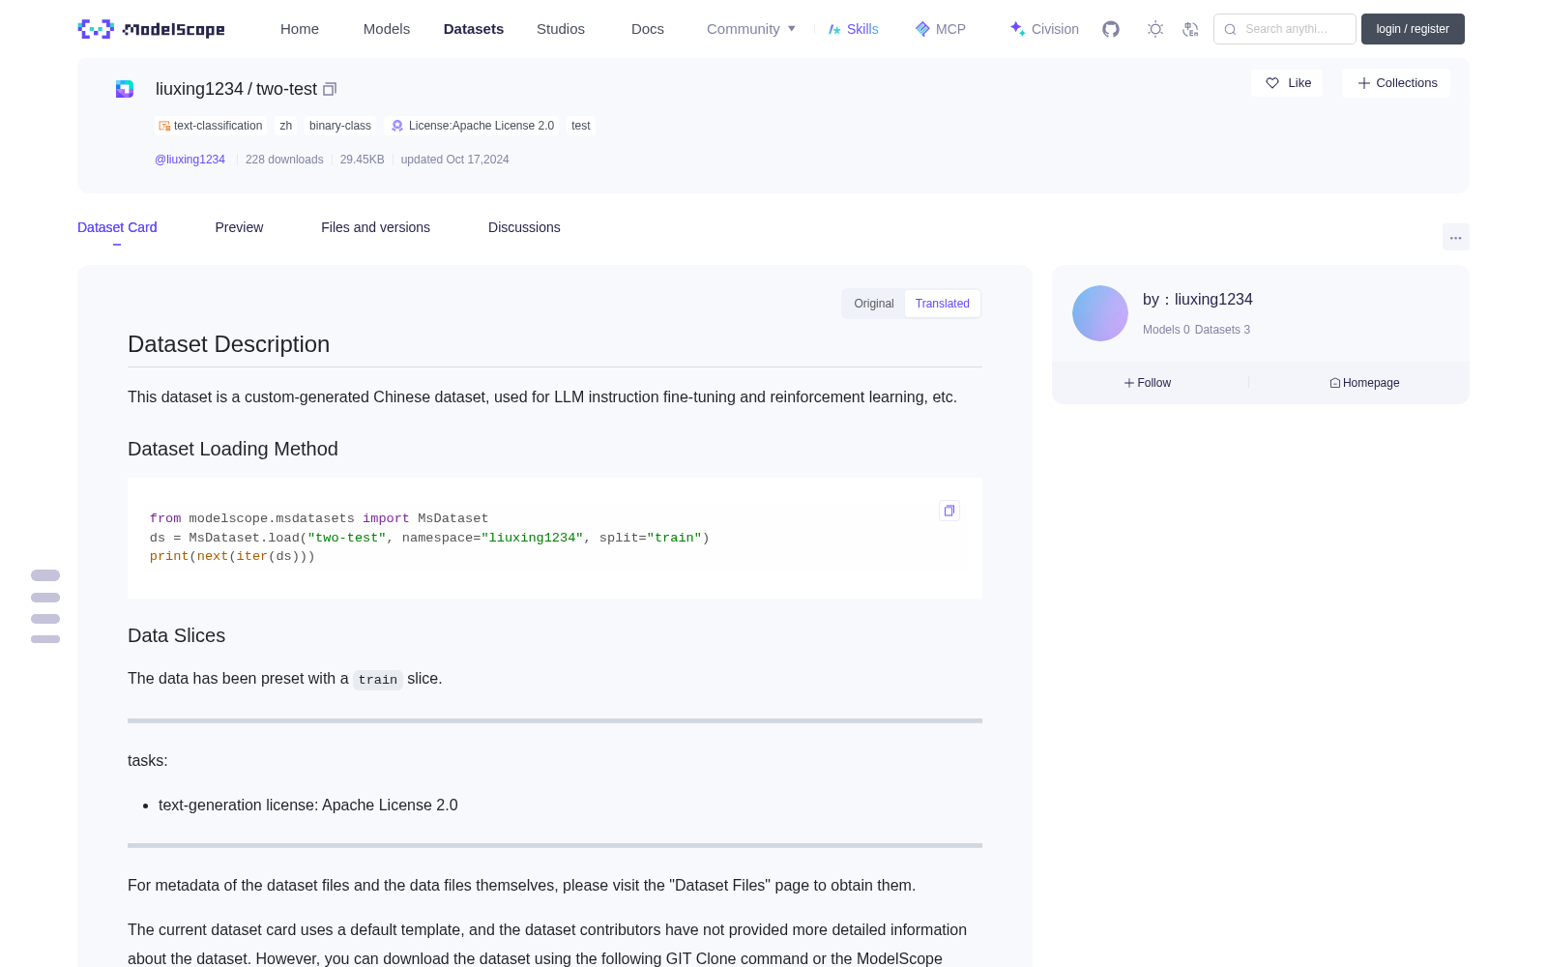Open the Studios nav item
1547x967 pixels.
pos(561,29)
